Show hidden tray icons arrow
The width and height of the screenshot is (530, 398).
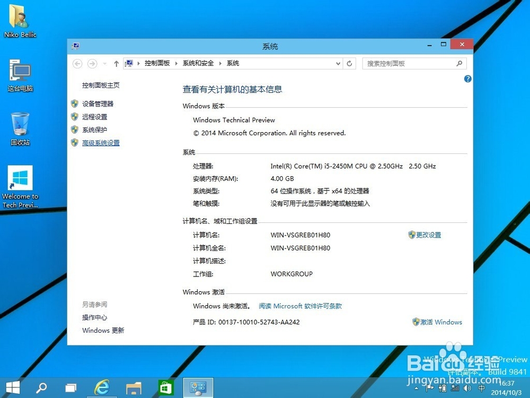coord(417,388)
